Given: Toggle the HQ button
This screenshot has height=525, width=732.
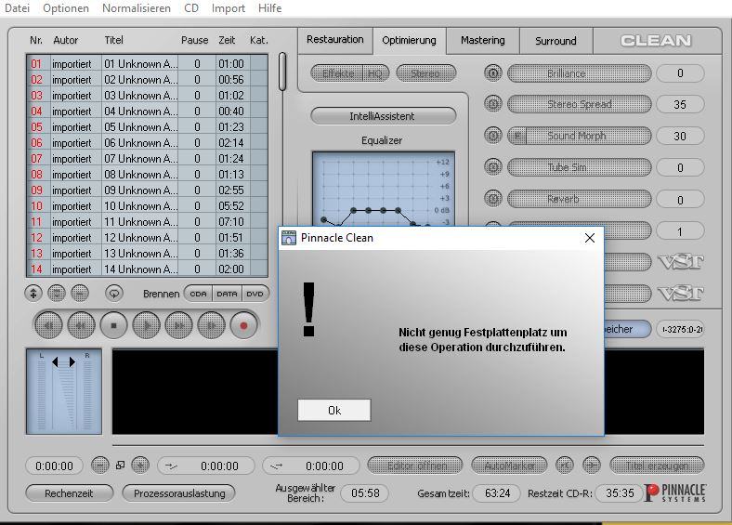Looking at the screenshot, I should [375, 73].
